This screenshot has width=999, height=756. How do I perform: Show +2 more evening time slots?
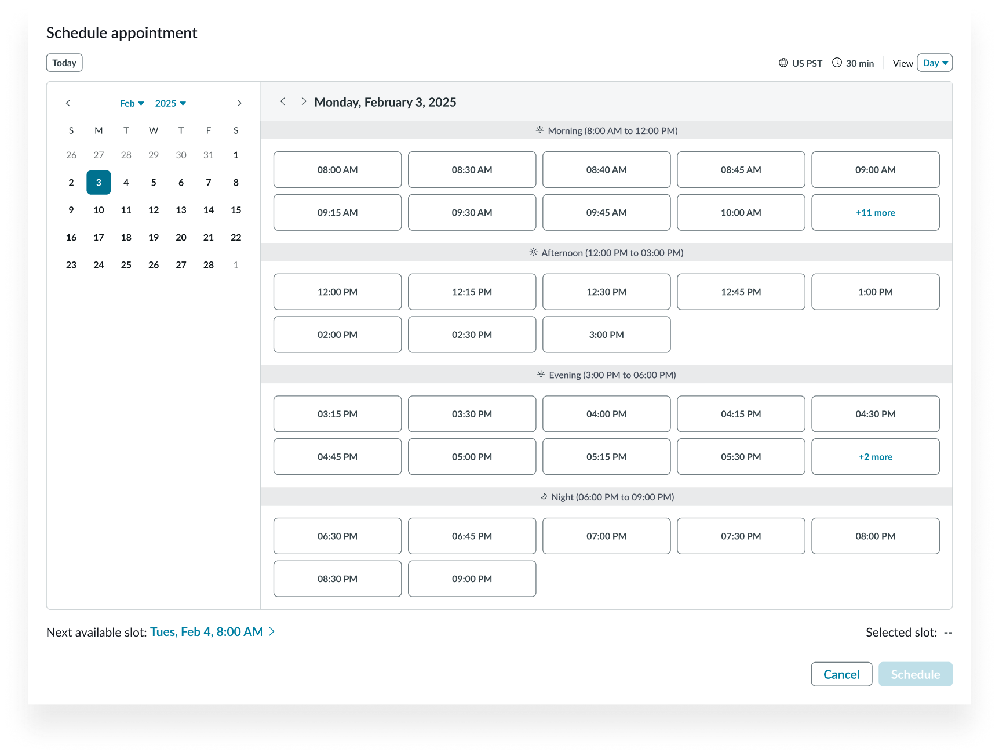pyautogui.click(x=875, y=456)
